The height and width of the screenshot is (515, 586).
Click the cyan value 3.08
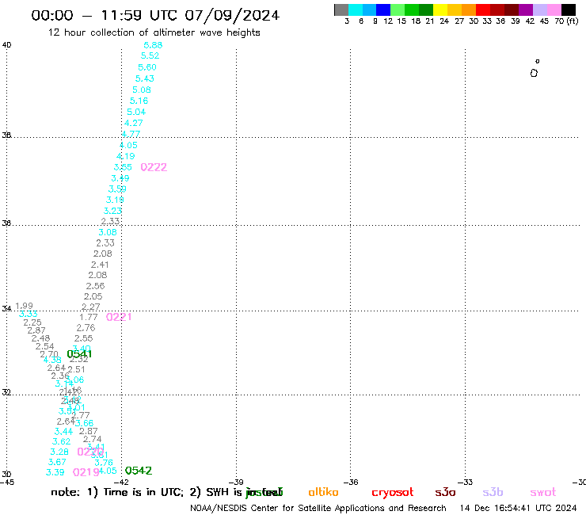coord(108,232)
